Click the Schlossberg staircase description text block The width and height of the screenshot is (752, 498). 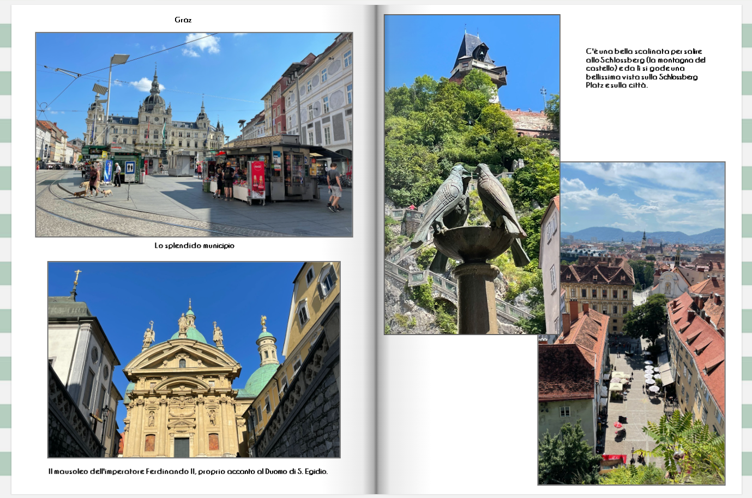tap(646, 68)
